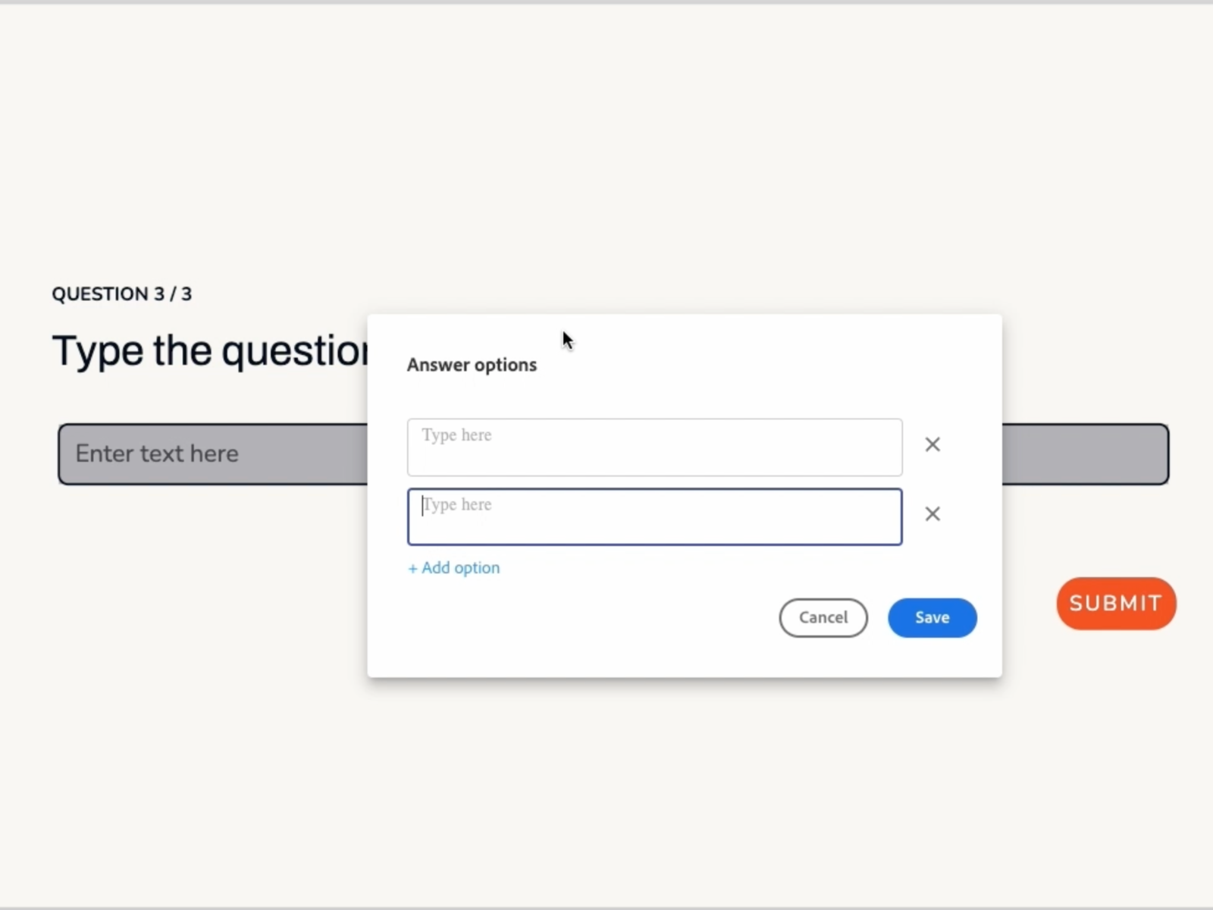
Task: Cancel the Answer options dialog
Action: [823, 617]
